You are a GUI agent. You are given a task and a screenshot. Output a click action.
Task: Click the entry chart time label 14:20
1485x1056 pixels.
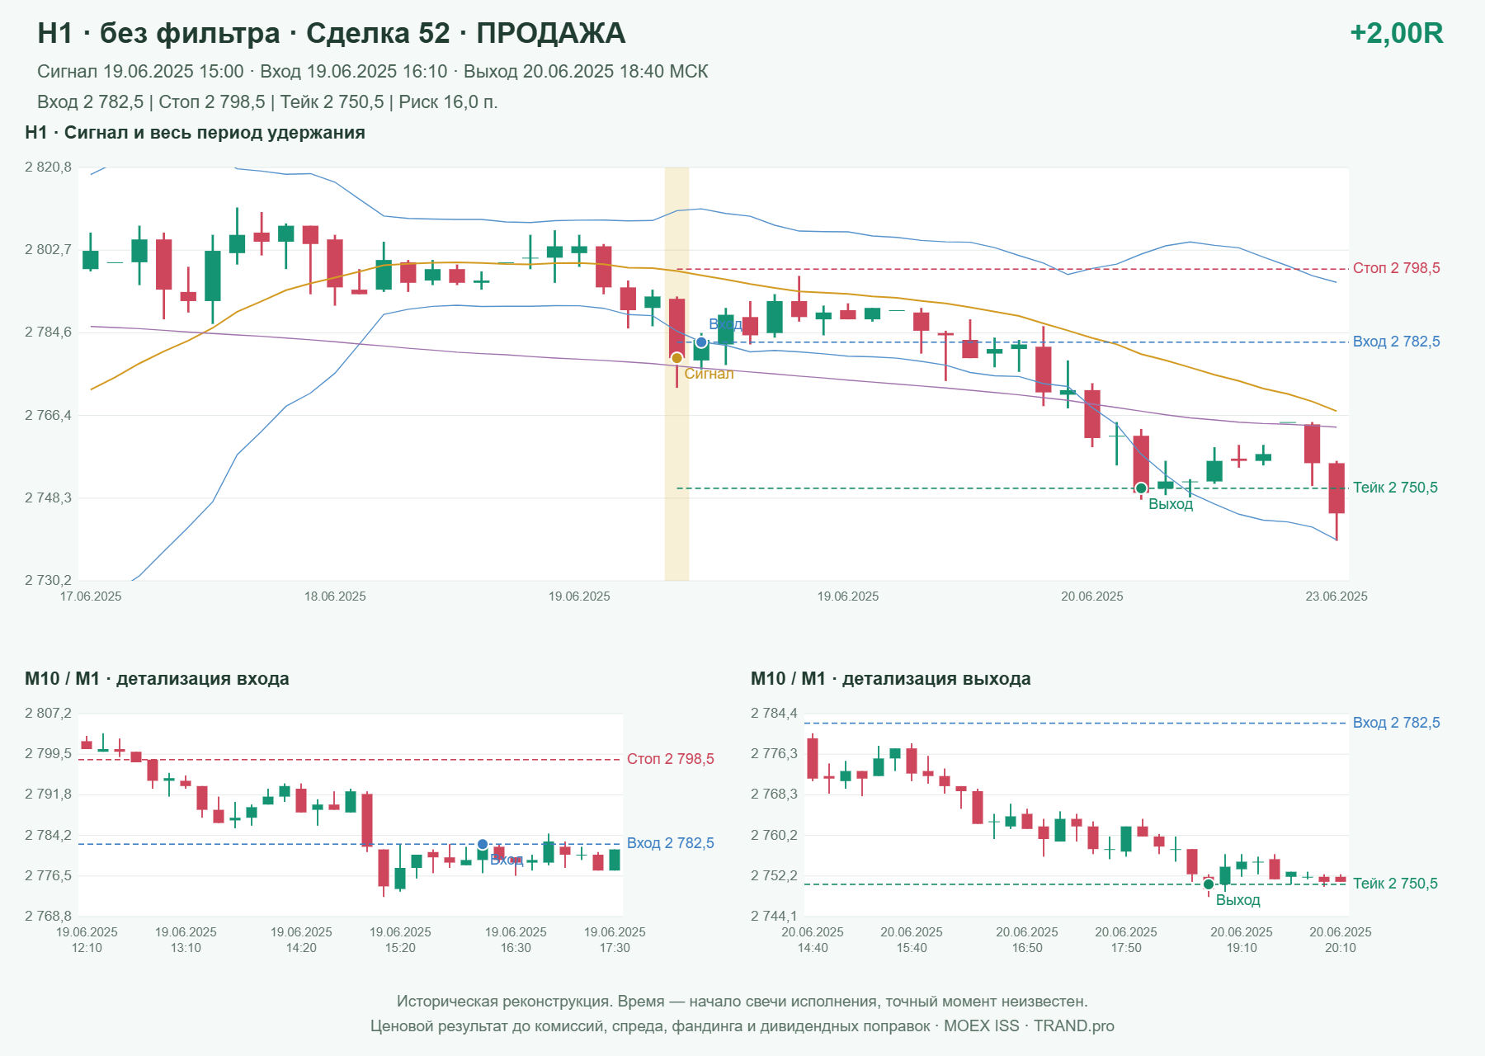(x=301, y=948)
